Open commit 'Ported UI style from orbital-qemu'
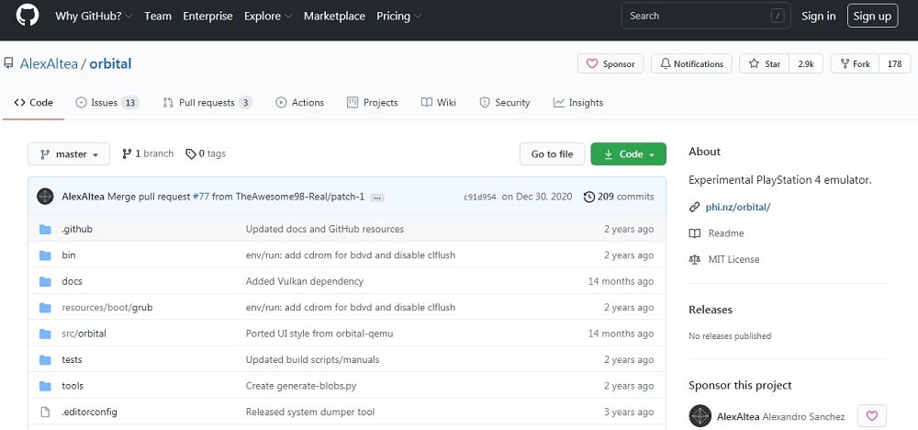This screenshot has width=918, height=430. [x=319, y=334]
